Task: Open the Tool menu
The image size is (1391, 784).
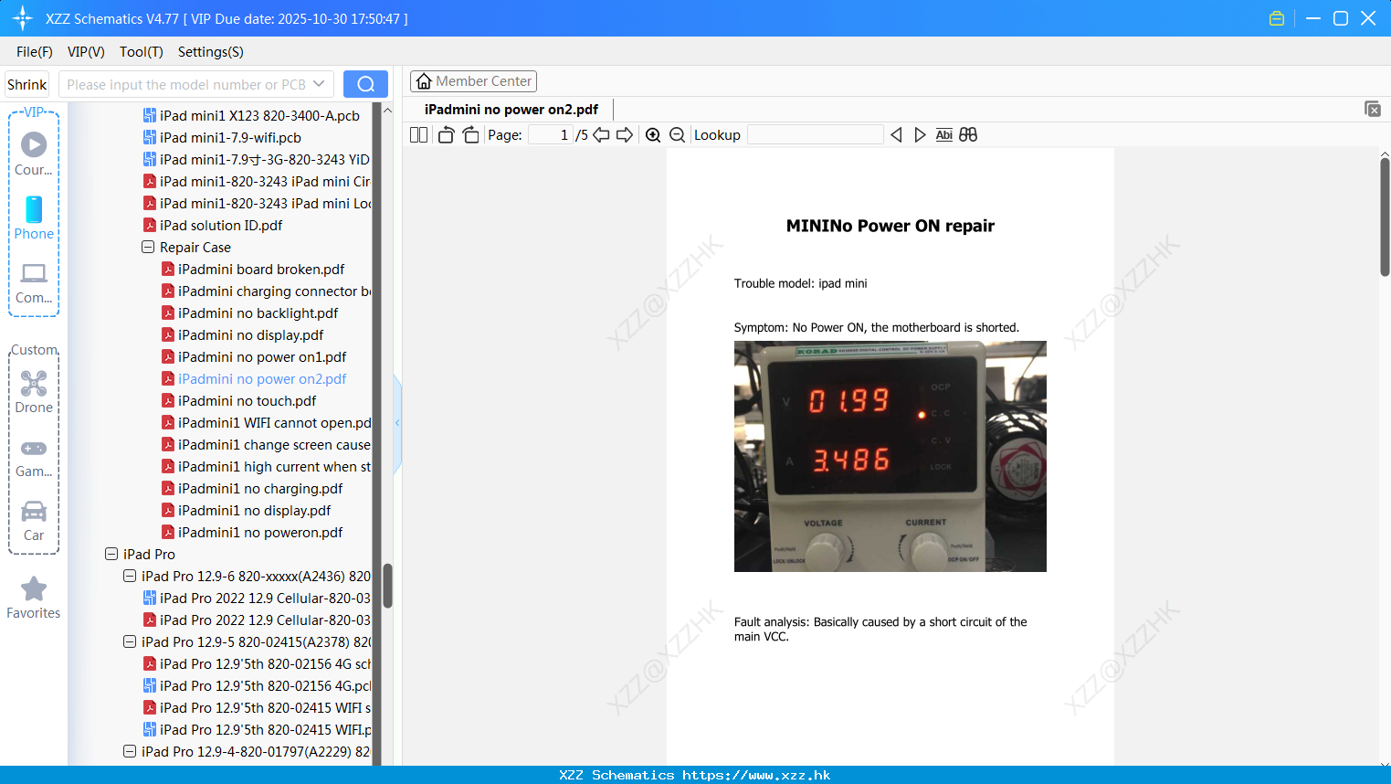Action: [142, 52]
